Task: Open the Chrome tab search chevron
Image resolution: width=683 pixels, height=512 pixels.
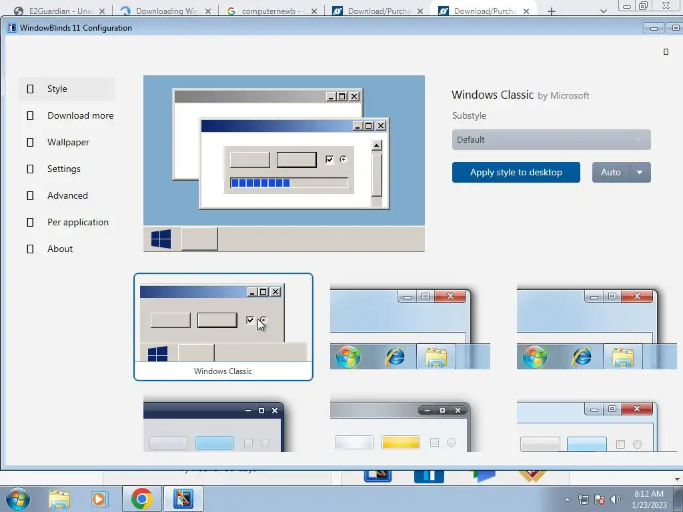Action: tap(603, 11)
